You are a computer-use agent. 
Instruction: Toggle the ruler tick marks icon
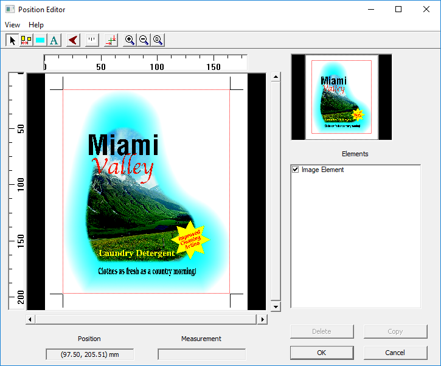pos(92,40)
